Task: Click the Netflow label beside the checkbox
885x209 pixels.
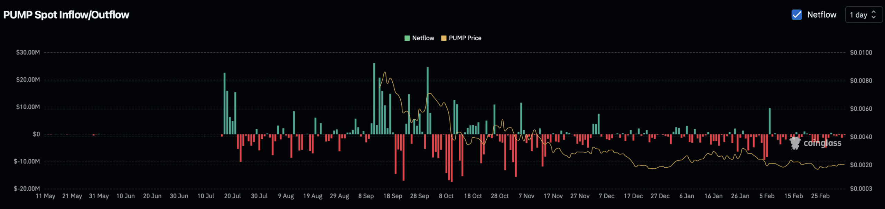Action: pyautogui.click(x=822, y=14)
